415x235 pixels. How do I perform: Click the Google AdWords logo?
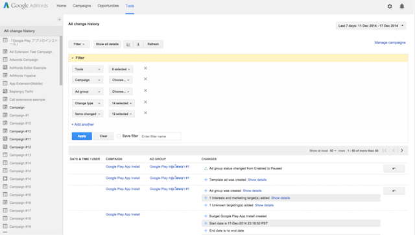[26, 6]
